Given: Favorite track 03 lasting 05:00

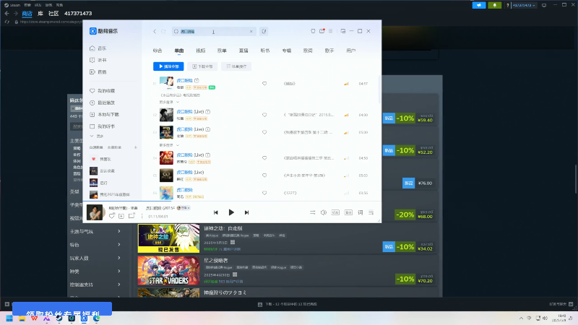Looking at the screenshot, I should pyautogui.click(x=264, y=132).
